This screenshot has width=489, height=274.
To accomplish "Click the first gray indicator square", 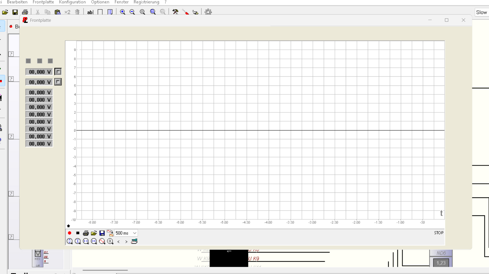I will [x=28, y=61].
